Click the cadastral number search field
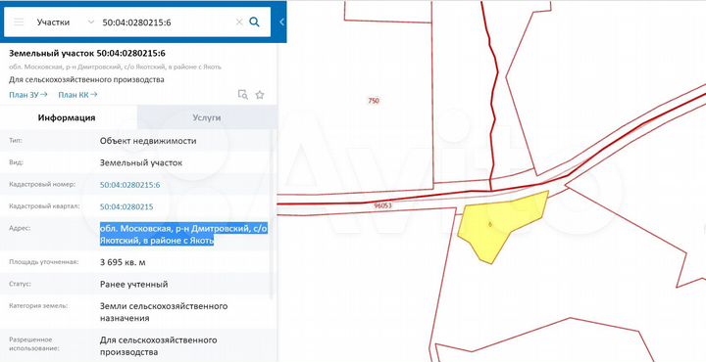The height and width of the screenshot is (362, 706). [x=167, y=22]
